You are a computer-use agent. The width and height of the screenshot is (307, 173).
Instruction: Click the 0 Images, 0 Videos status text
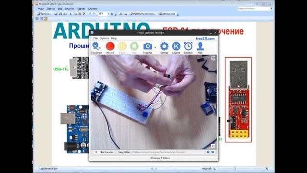(160, 158)
